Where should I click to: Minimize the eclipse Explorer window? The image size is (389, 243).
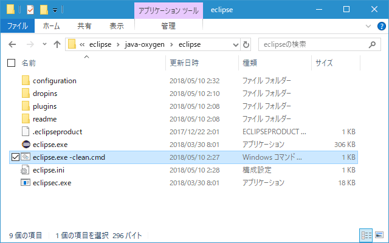[319, 10]
